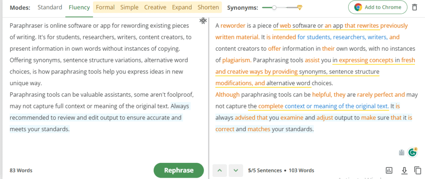Click the grey end of Synonyms slider

[x=292, y=8]
